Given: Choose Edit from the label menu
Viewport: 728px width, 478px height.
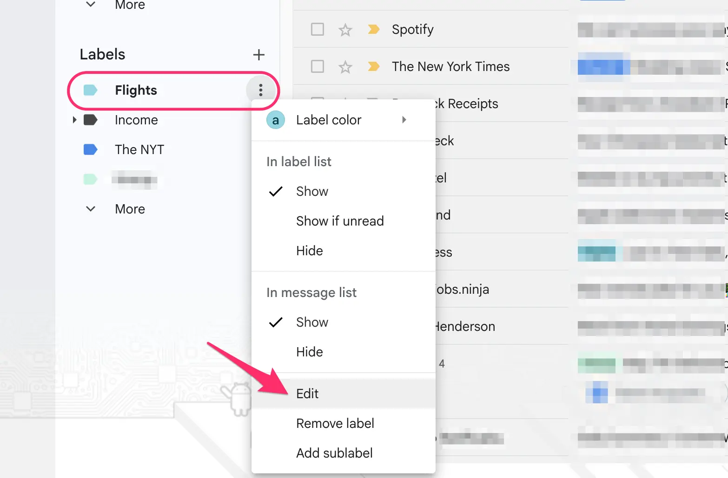Looking at the screenshot, I should (307, 393).
